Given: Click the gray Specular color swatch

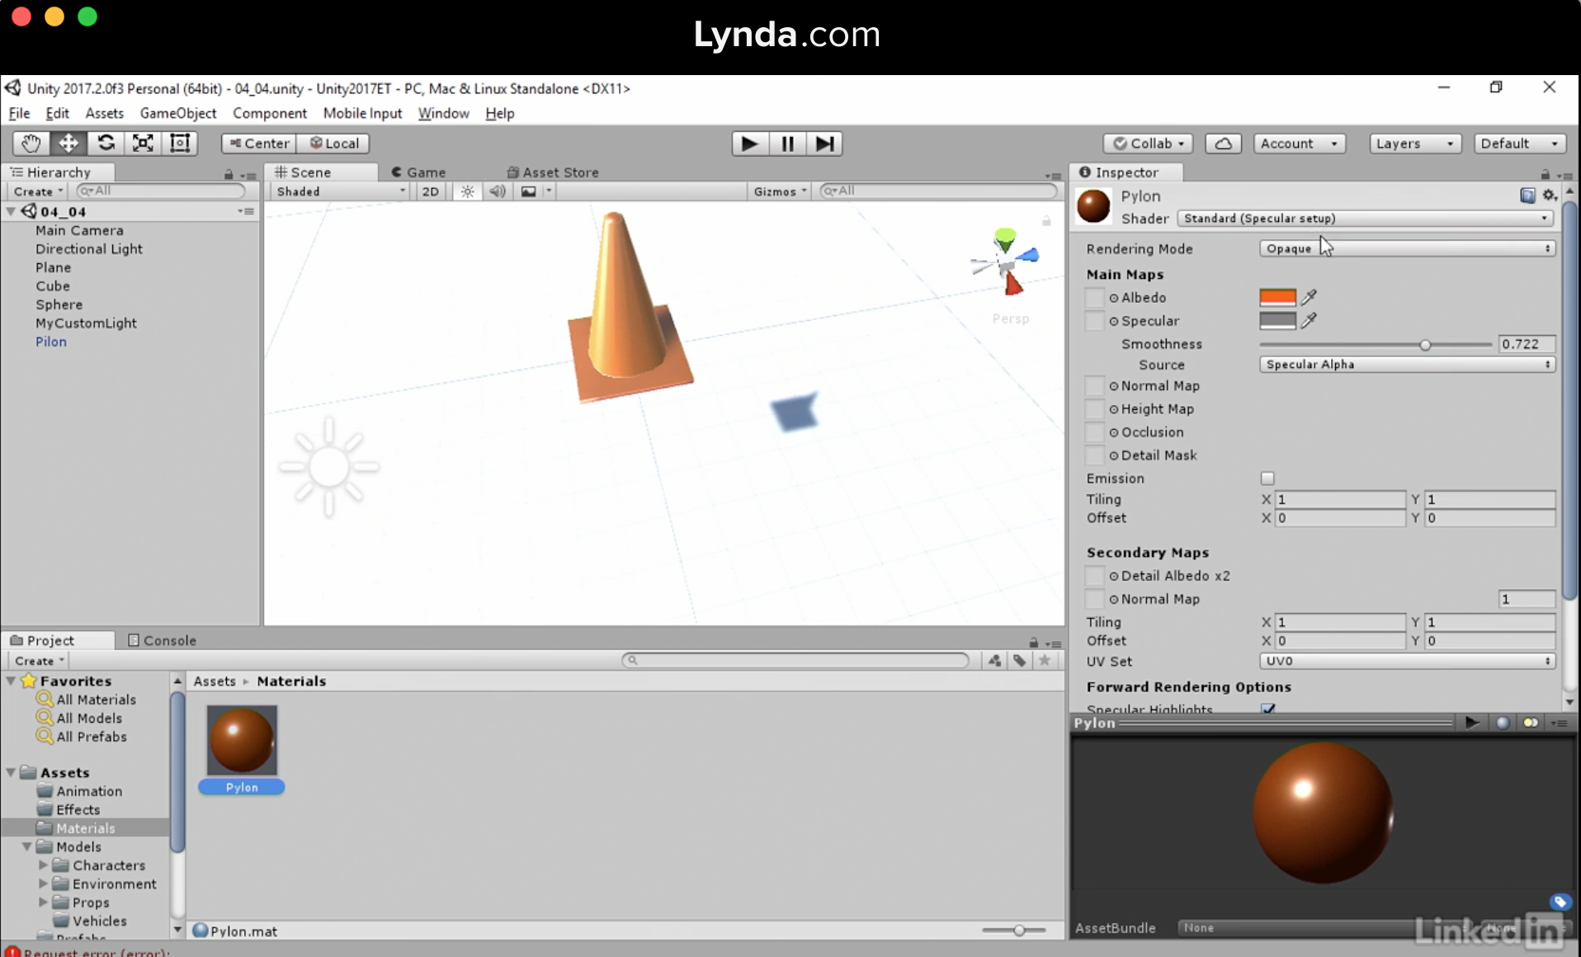Looking at the screenshot, I should [1277, 320].
